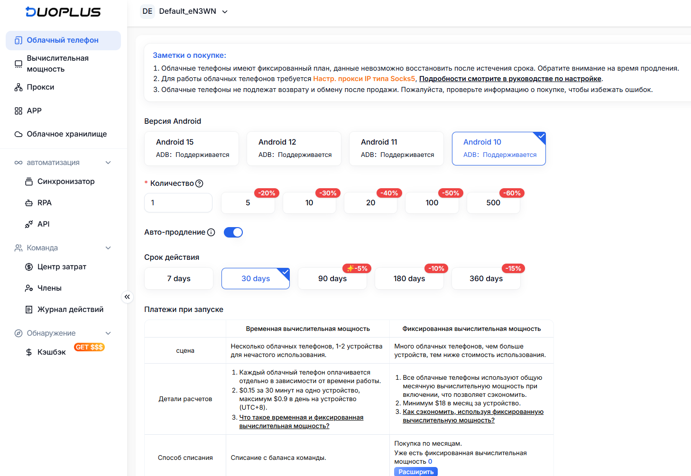
Task: Collapse the Обнаружение section chevron
Action: click(108, 333)
